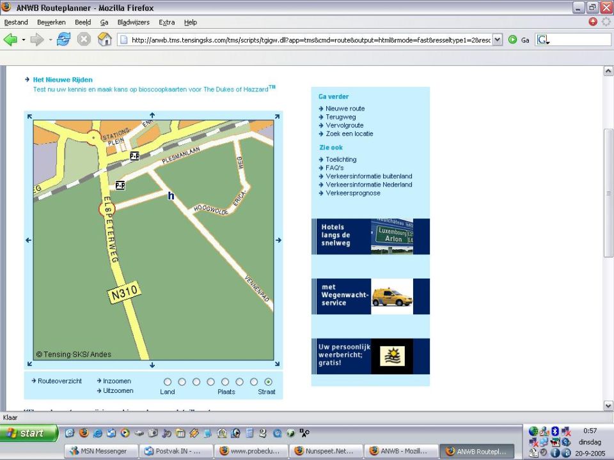Open the 'Terugweg' link
The width and height of the screenshot is (614, 460).
click(x=341, y=117)
